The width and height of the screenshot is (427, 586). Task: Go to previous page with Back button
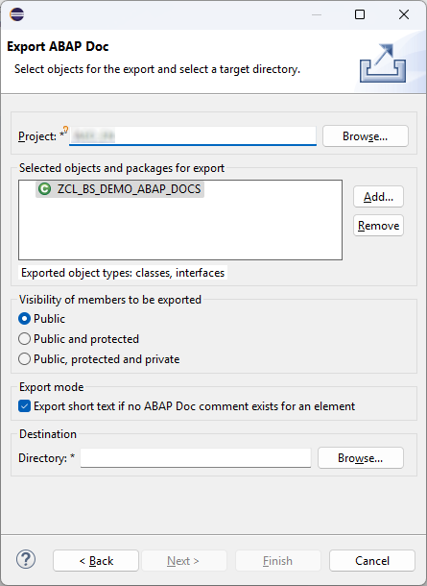point(96,561)
